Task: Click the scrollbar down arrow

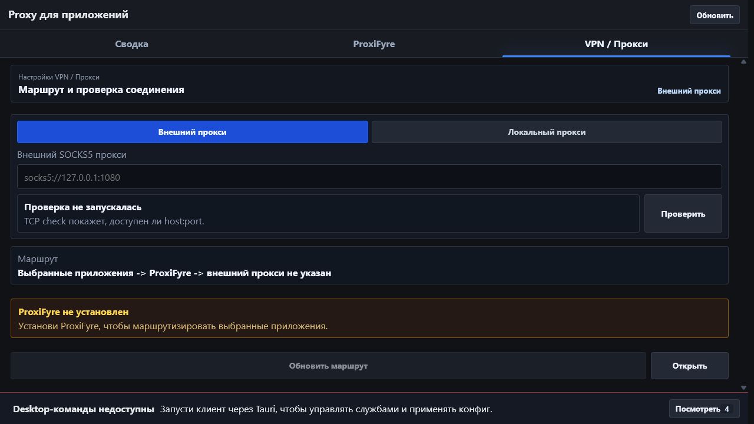Action: (x=743, y=387)
